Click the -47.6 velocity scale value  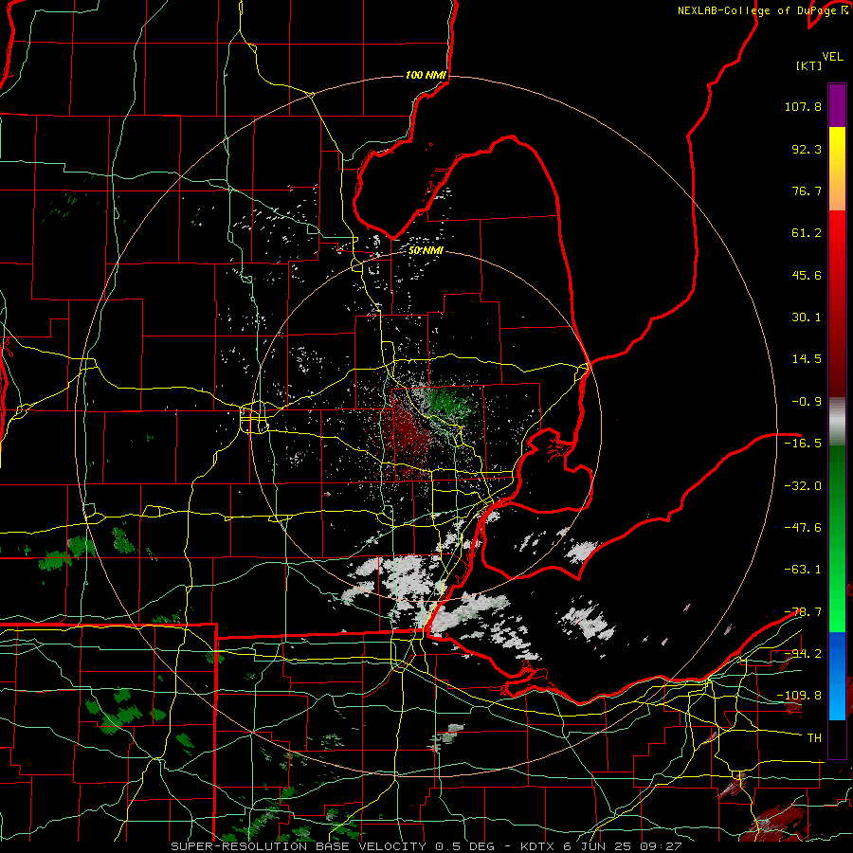(803, 528)
